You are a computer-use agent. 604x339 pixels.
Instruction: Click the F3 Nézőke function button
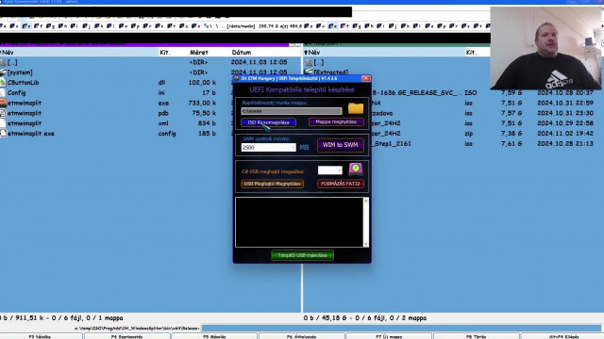41,336
